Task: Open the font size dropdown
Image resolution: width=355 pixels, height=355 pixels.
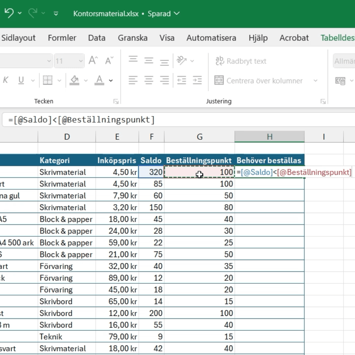Action: 81,61
